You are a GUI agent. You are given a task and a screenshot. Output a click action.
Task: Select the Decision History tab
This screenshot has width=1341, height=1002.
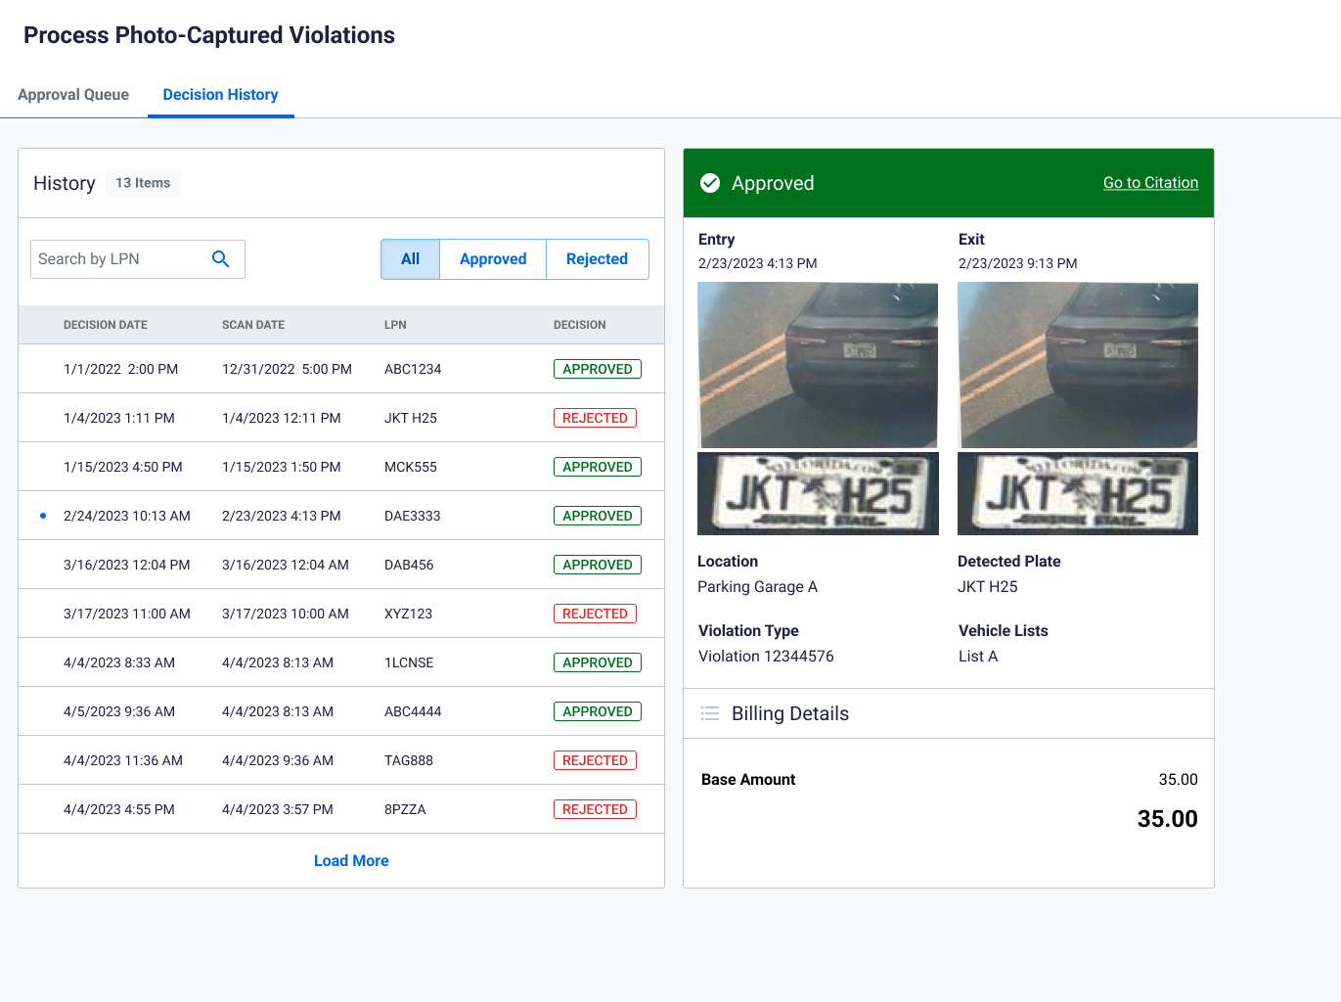click(220, 95)
